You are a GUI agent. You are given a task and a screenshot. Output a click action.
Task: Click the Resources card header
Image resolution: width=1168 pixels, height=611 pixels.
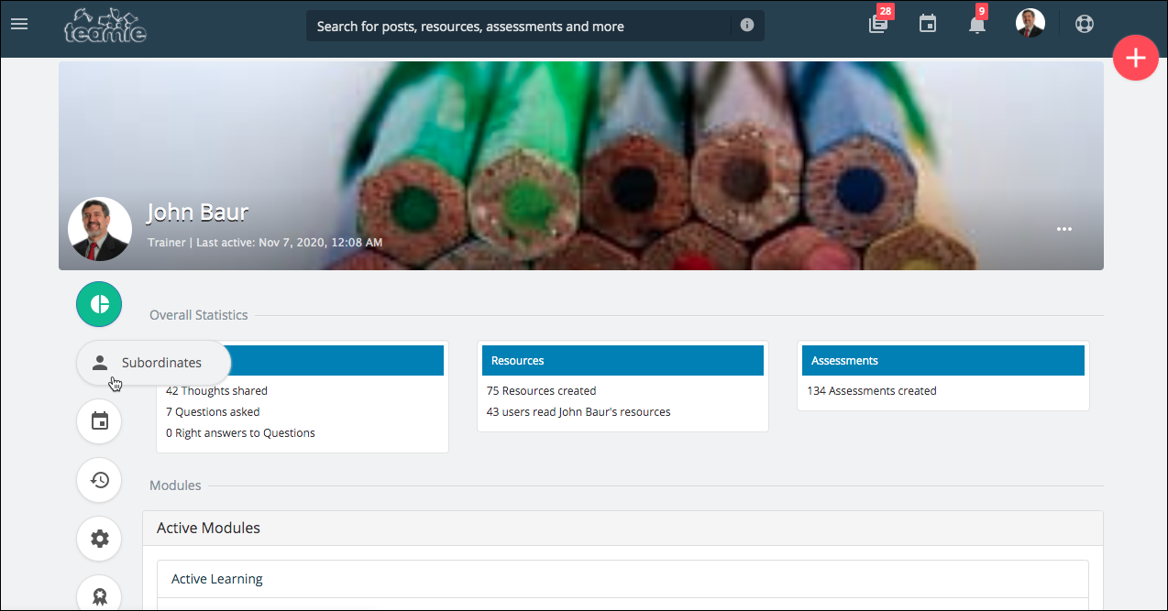point(623,361)
